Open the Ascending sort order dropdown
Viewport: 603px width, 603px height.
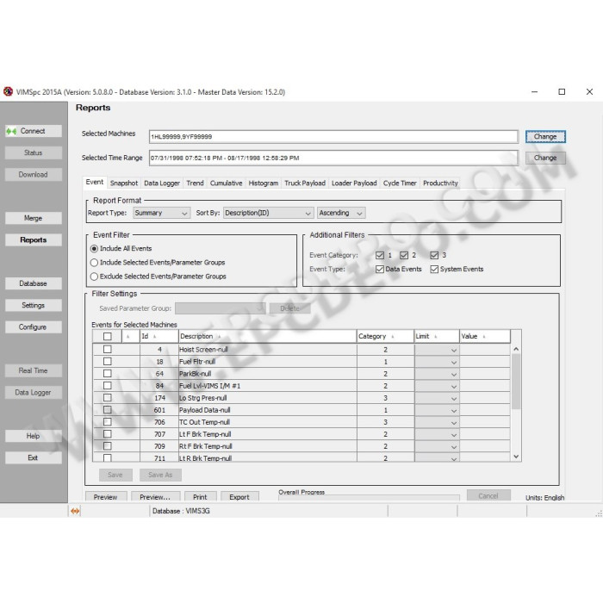click(x=341, y=213)
